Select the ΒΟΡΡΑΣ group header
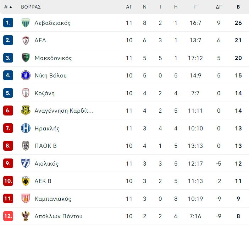 [31, 7]
